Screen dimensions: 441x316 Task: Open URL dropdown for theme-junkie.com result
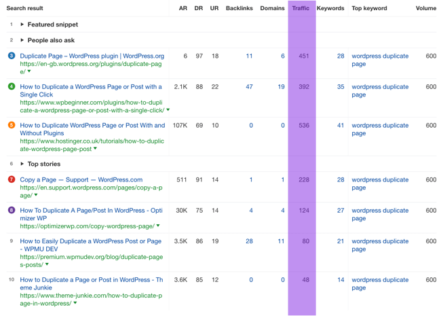click(x=76, y=304)
